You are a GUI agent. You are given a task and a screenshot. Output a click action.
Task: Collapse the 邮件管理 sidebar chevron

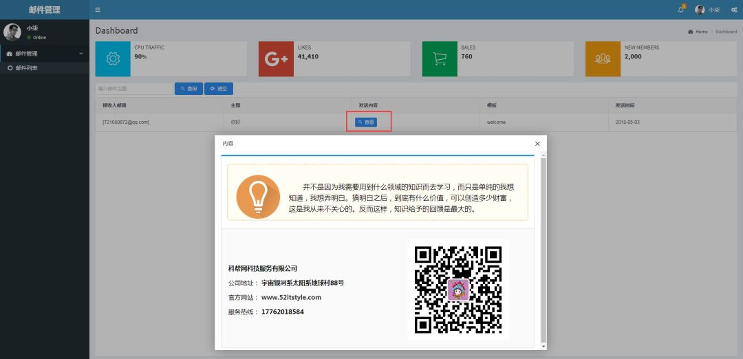(x=81, y=54)
